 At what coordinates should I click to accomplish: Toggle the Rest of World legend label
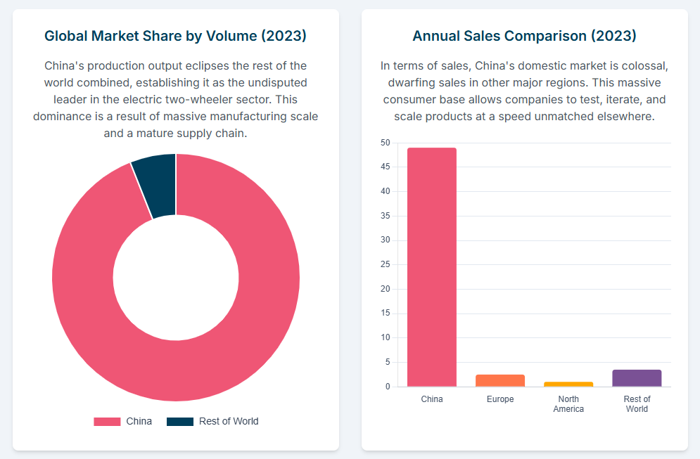tap(228, 422)
